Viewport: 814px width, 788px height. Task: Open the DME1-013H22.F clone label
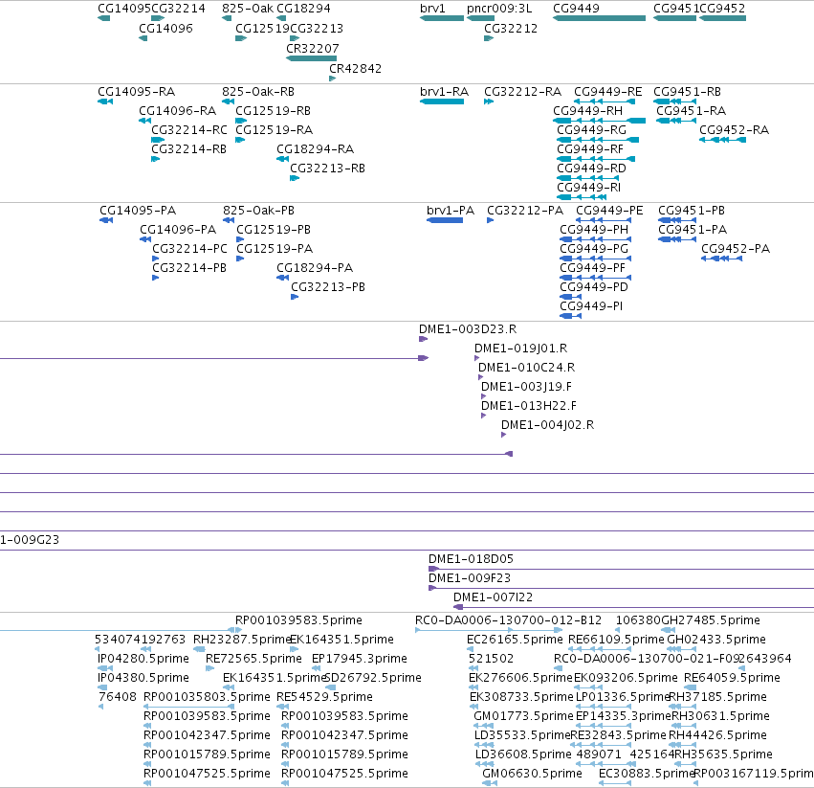[528, 406]
